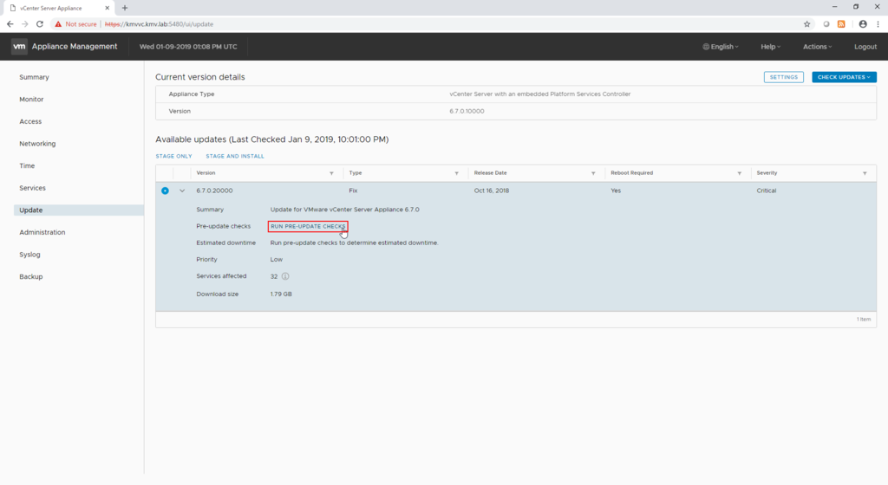Click the Release Date column header

(491, 173)
